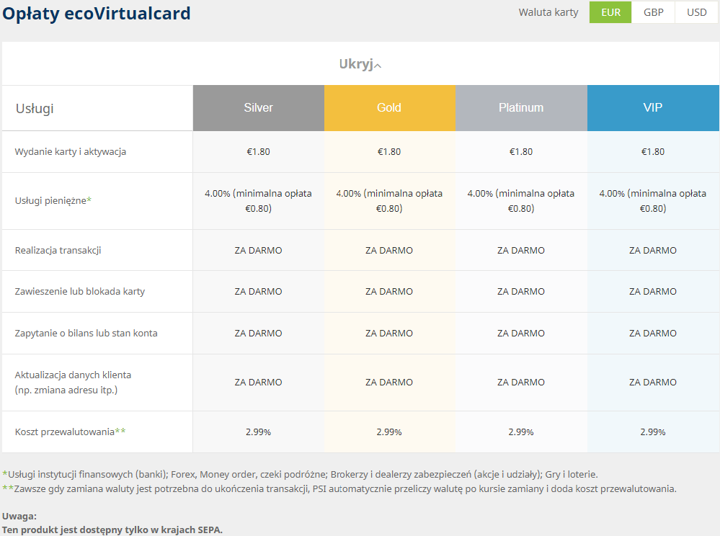Click VIP ZA DARMO for Realizacja transakcji
The width and height of the screenshot is (720, 536).
pos(653,251)
